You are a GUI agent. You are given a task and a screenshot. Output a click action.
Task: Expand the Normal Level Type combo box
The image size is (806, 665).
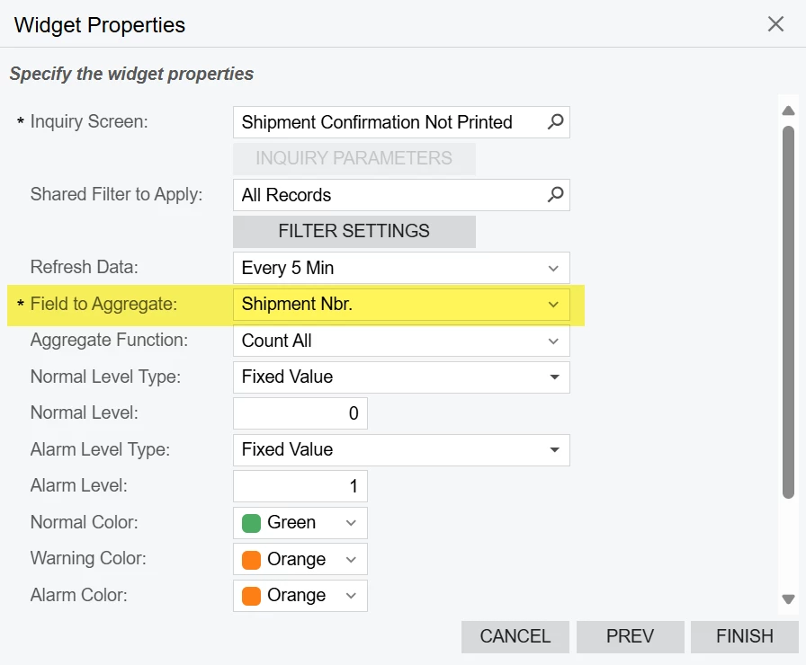pos(401,377)
